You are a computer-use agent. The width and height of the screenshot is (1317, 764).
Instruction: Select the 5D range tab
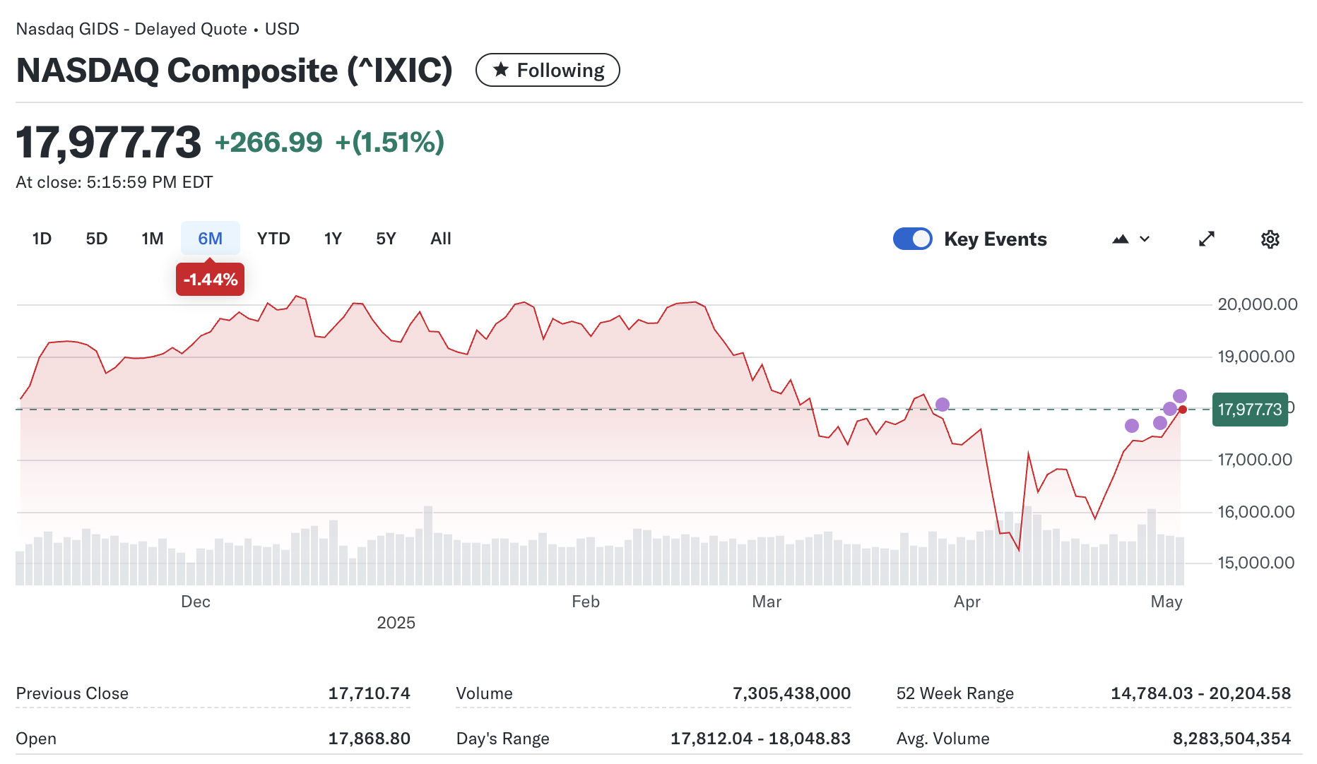click(x=97, y=239)
